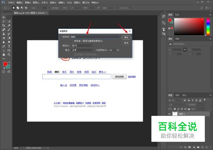This screenshot has width=213, height=150.
Task: Open the Properties panel flyout menu
Action: (210, 39)
